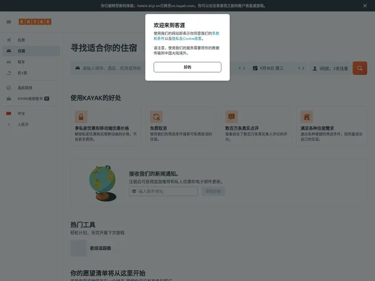Click the person icon in guests selector

(315, 69)
